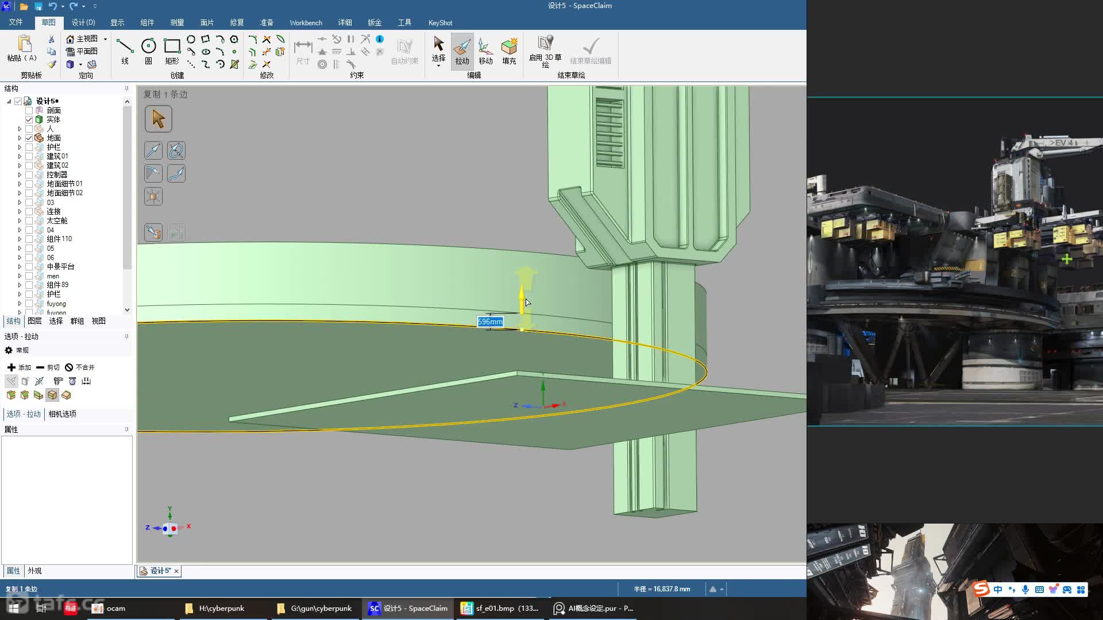This screenshot has width=1103, height=620.
Task: Open the File (文件) menu
Action: click(x=16, y=22)
